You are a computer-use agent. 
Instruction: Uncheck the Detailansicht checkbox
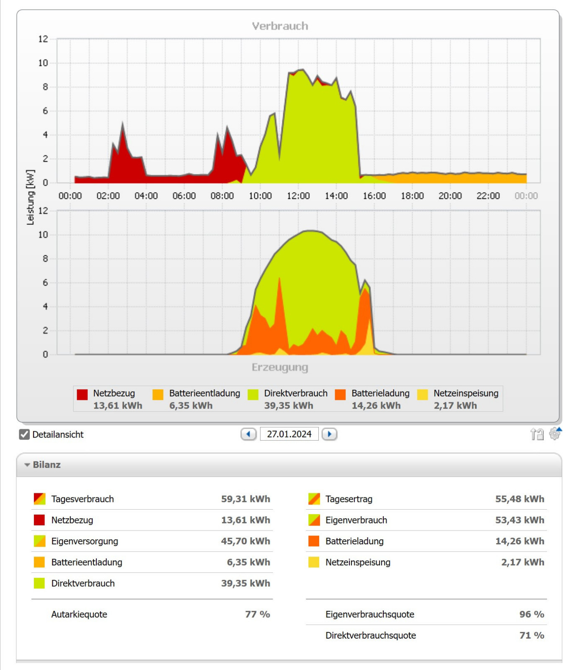click(24, 435)
